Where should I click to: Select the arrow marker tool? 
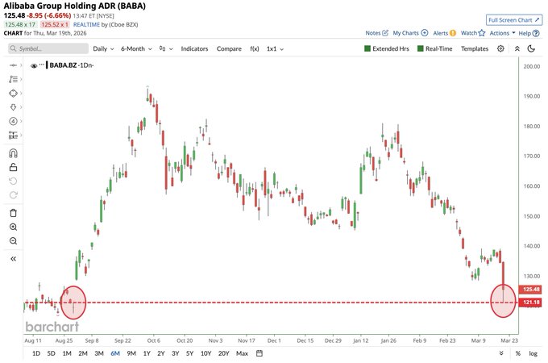[13, 107]
